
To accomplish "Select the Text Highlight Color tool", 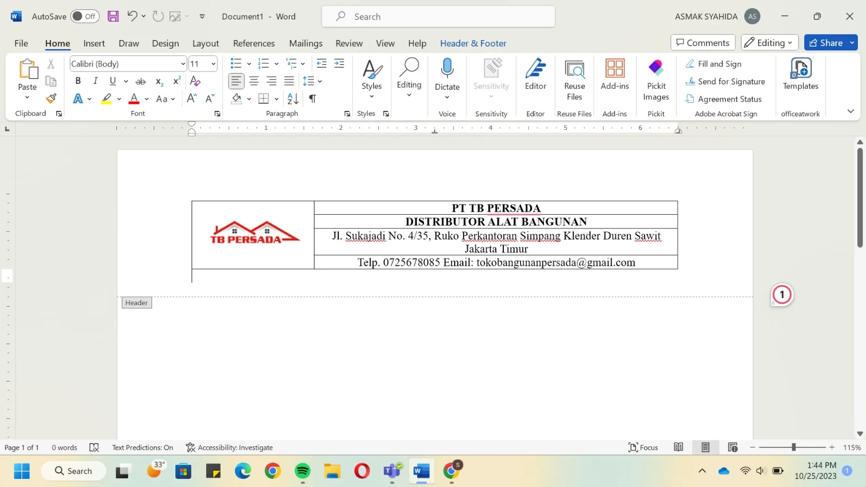I will pos(107,99).
